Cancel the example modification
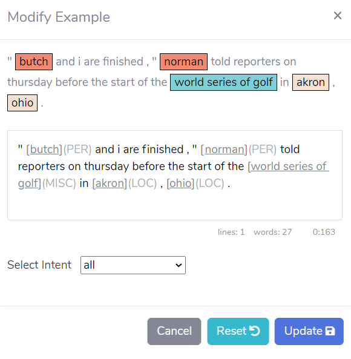The image size is (351, 359). (174, 331)
